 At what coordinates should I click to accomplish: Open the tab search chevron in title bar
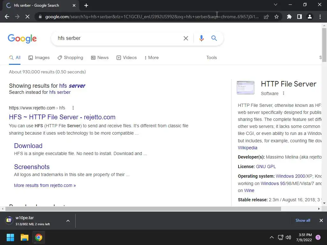click(x=276, y=4)
